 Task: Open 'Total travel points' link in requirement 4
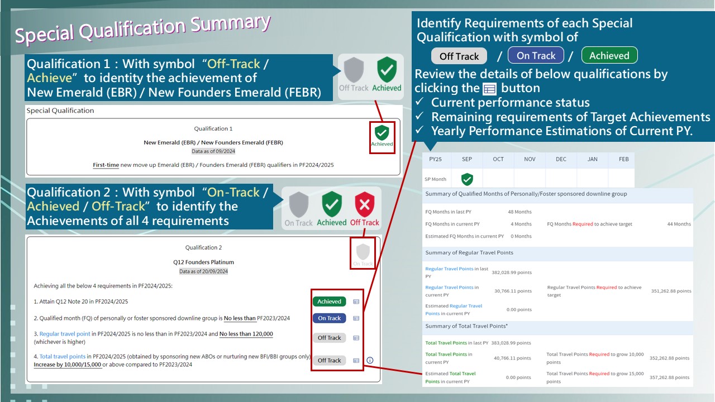coord(63,356)
